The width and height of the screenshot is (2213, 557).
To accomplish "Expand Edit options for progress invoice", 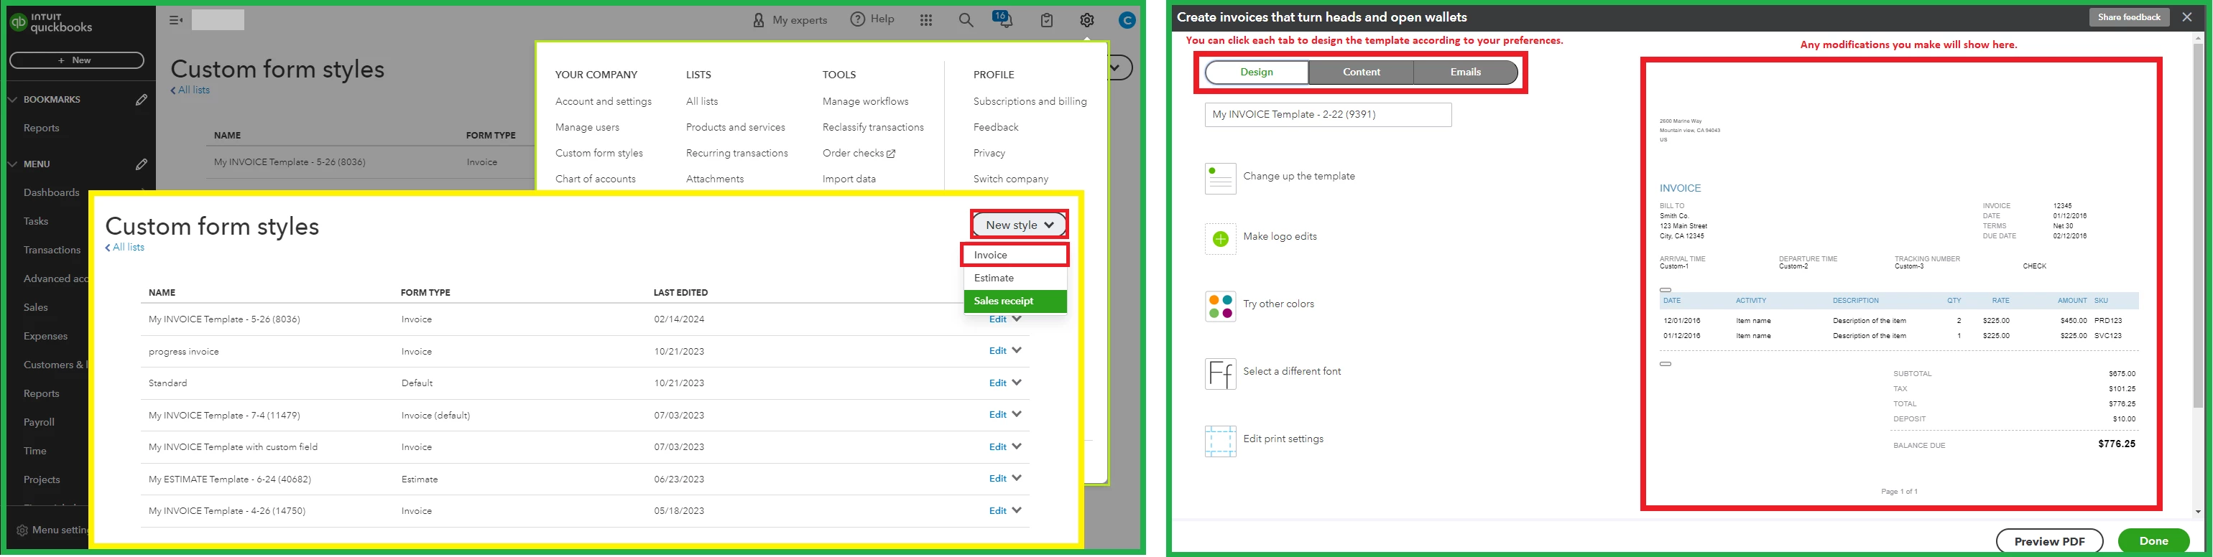I will click(x=1017, y=350).
